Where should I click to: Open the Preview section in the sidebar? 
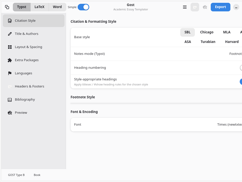tap(34, 113)
